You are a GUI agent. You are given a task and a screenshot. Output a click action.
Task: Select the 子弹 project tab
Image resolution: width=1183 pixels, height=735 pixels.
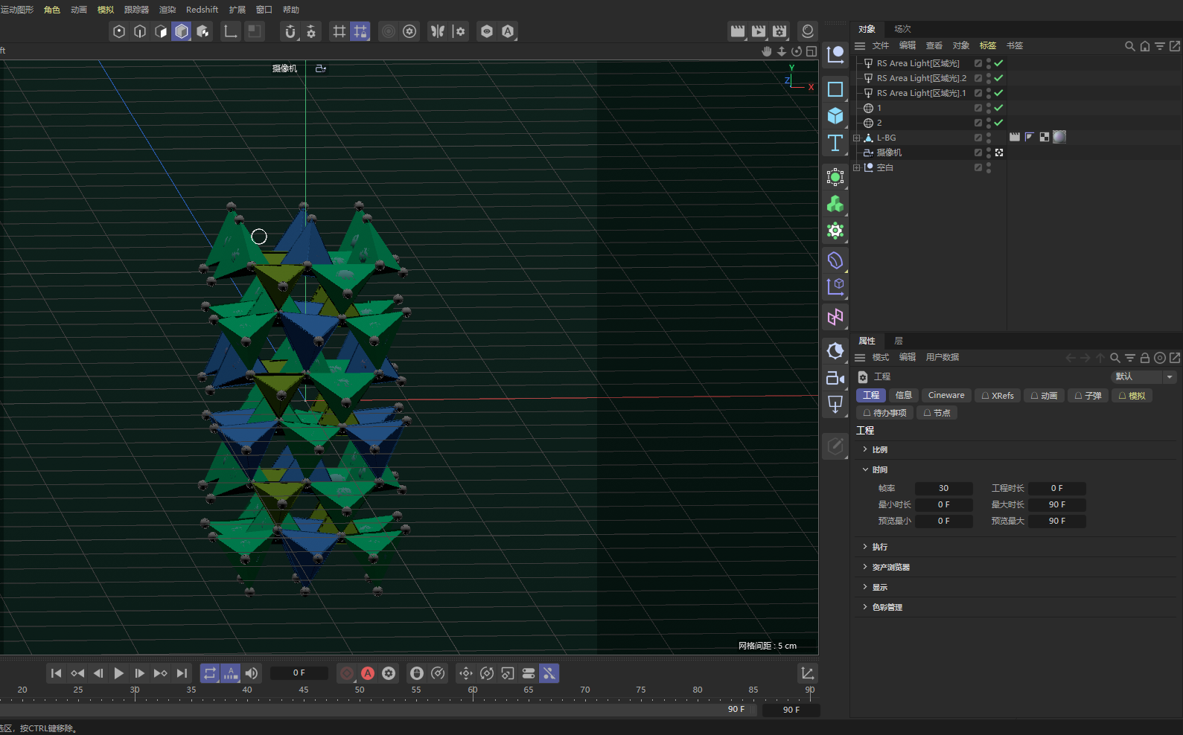1088,396
